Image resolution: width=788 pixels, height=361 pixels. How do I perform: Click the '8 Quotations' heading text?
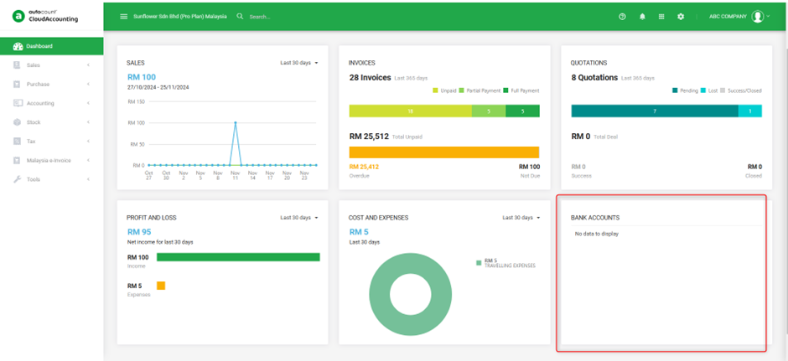pyautogui.click(x=594, y=78)
